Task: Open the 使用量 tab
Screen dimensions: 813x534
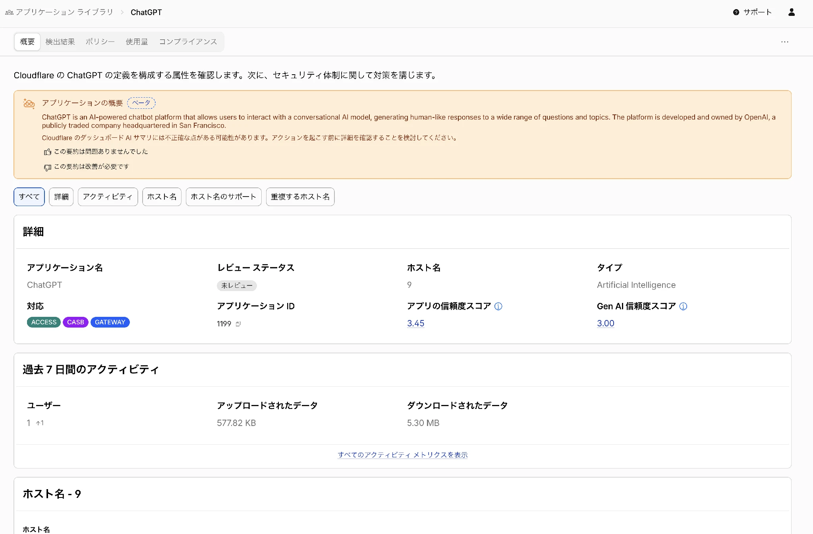Action: tap(137, 42)
